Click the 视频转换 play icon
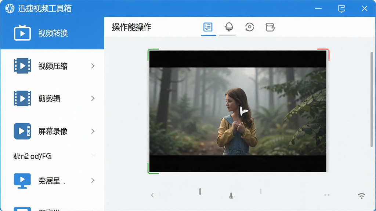Screen dimensions: 376x211 22,33
